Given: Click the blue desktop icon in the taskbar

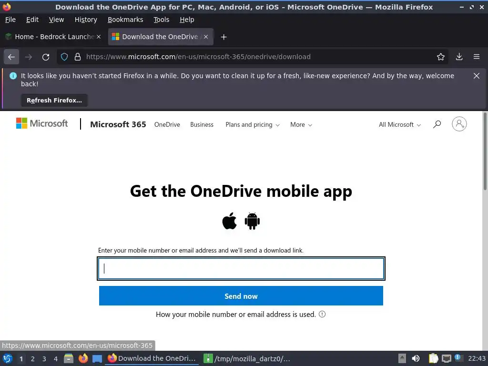Looking at the screenshot, I should point(97,359).
